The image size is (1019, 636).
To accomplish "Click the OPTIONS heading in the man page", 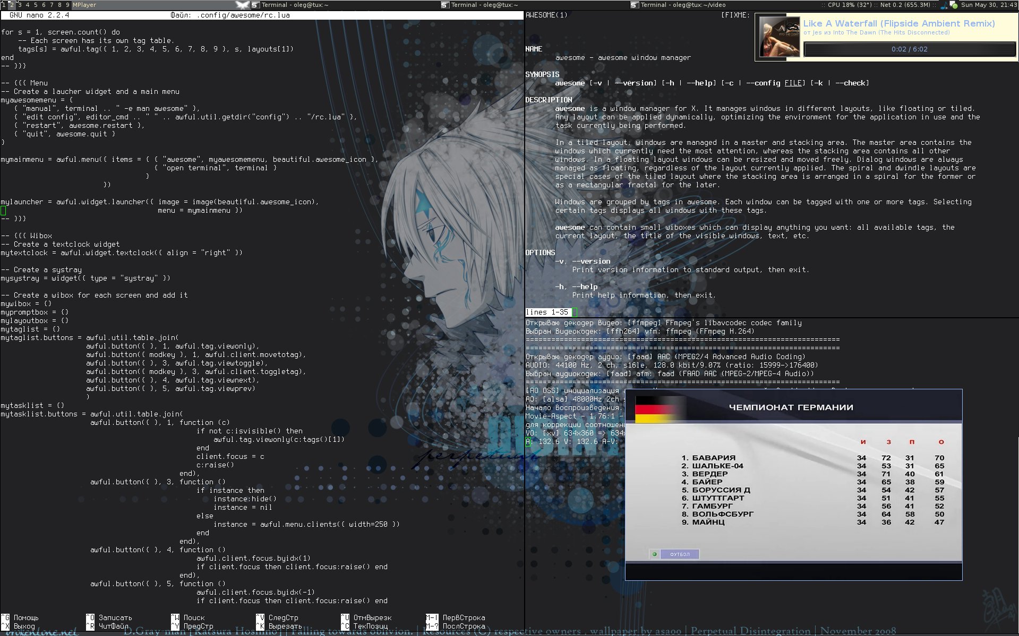I will click(540, 252).
